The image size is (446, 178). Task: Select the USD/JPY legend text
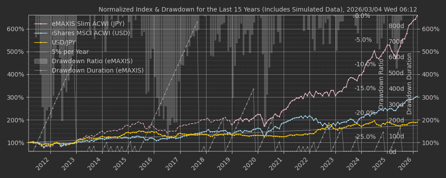tap(64, 42)
